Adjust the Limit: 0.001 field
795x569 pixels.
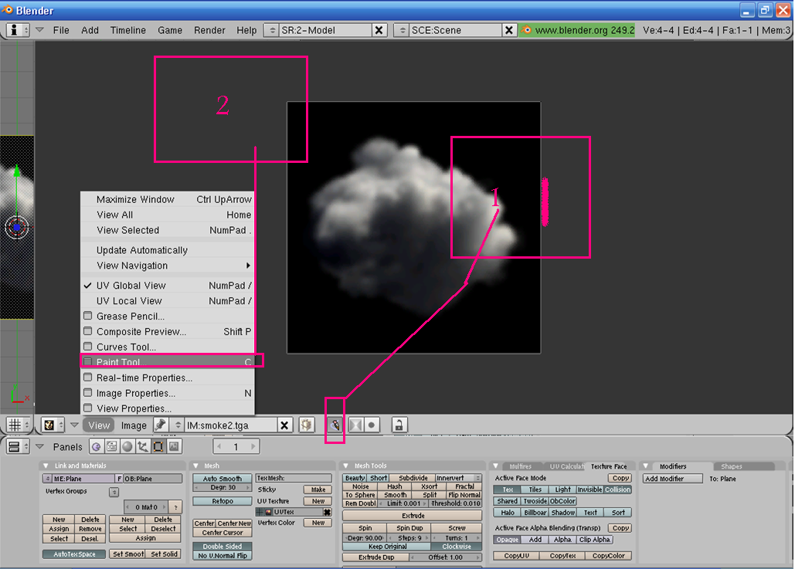[x=403, y=503]
